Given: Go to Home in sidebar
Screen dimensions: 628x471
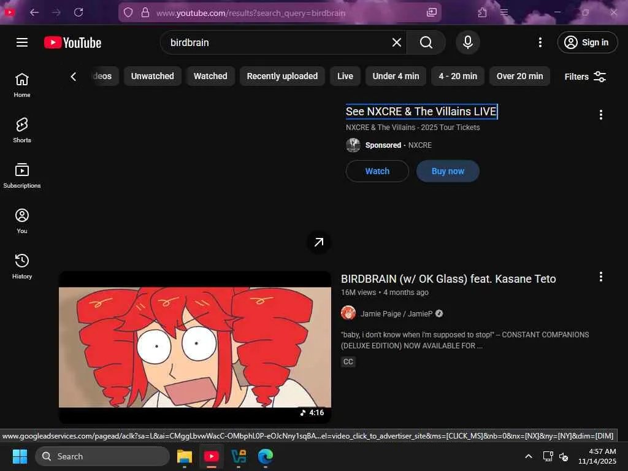Looking at the screenshot, I should coord(22,85).
